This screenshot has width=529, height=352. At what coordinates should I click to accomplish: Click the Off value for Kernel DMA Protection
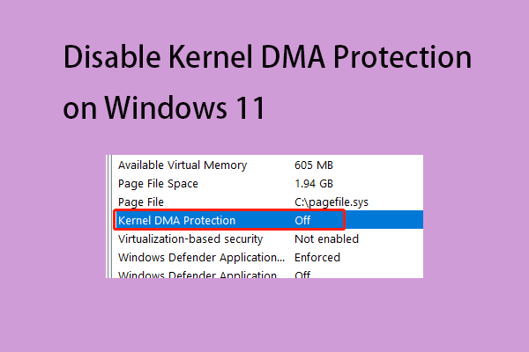(x=302, y=220)
